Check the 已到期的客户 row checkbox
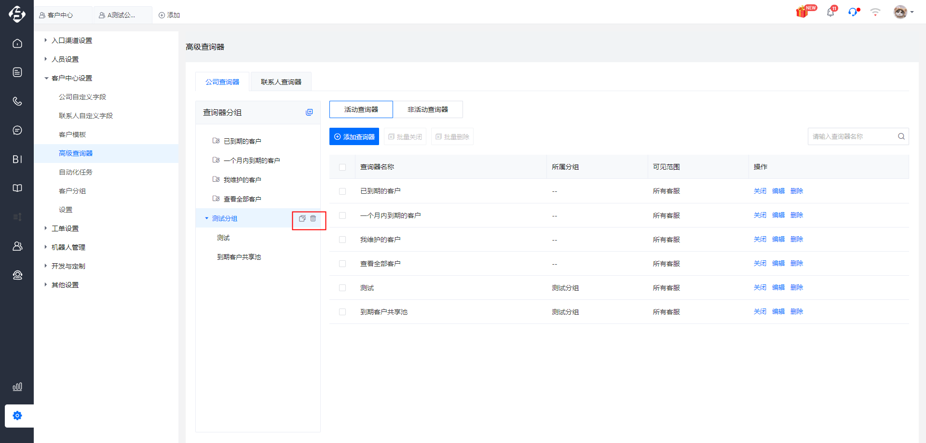The image size is (926, 443). pos(342,191)
